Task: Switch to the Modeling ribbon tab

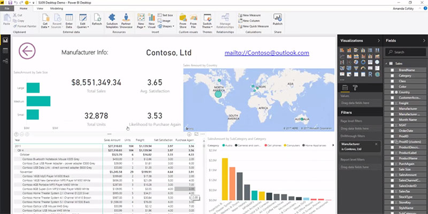Action: [x=57, y=9]
